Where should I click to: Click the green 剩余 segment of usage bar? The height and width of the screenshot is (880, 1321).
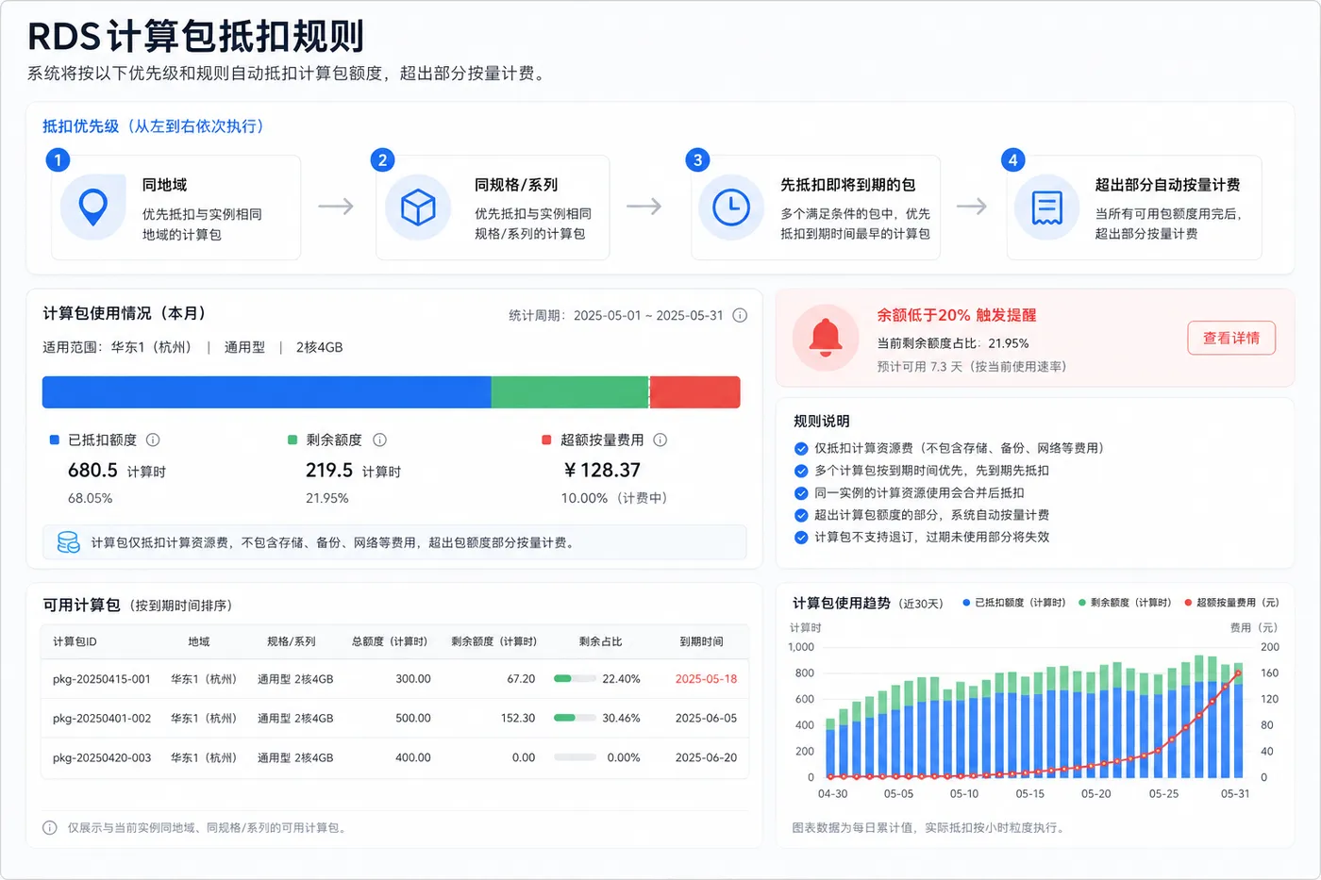pos(570,392)
